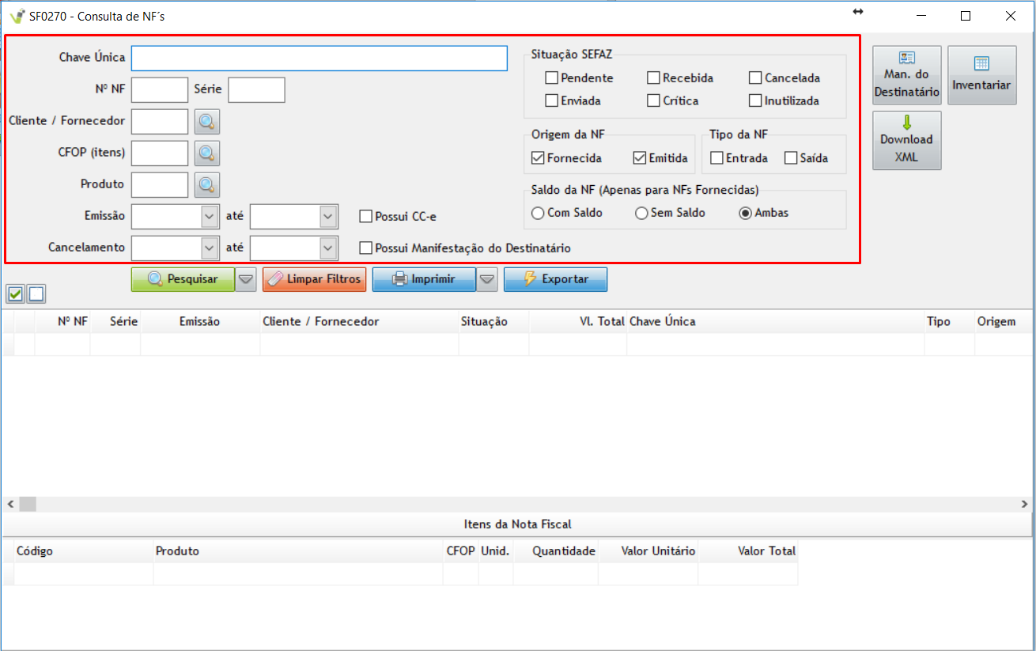This screenshot has height=651, width=1036.
Task: Sort items by Valor Unitário column header
Action: pos(648,551)
